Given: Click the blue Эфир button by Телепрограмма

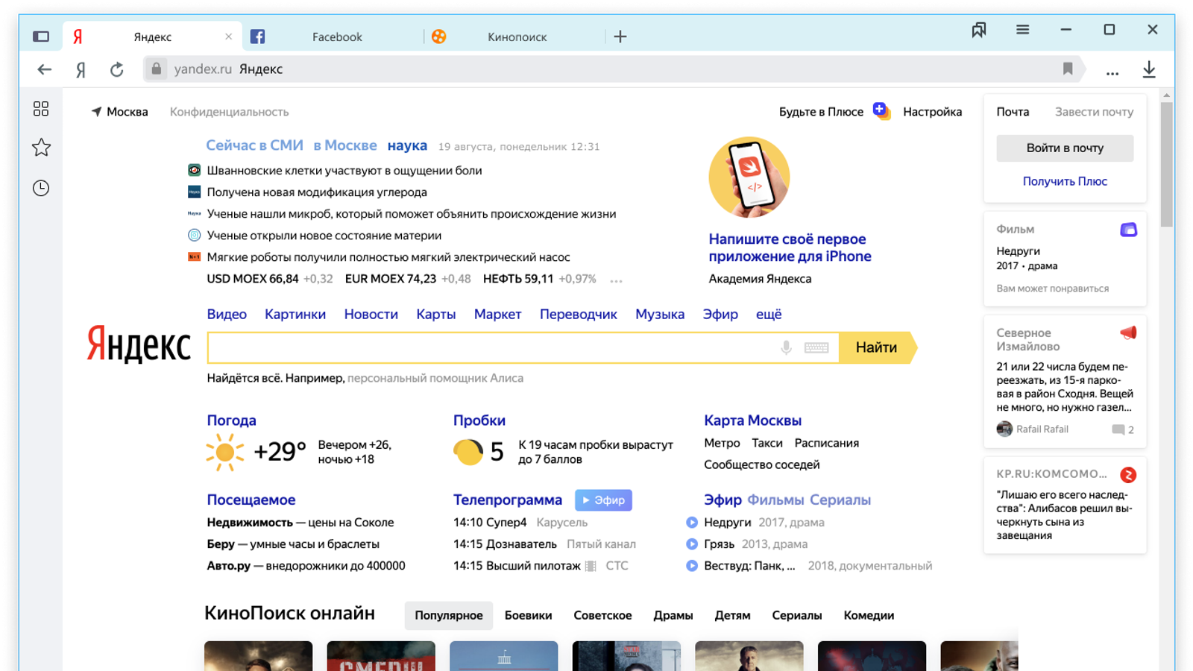Looking at the screenshot, I should pos(603,500).
